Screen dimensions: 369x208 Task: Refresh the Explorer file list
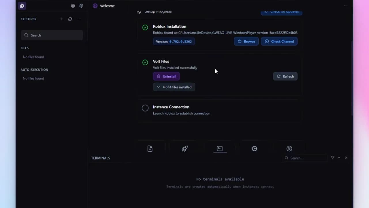[70, 19]
